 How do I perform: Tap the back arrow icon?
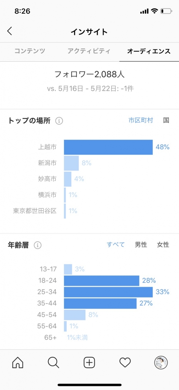pos(9,31)
